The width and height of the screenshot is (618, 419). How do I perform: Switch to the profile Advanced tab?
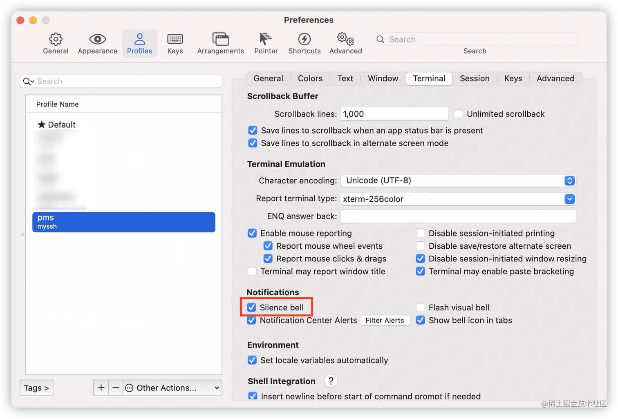coord(555,78)
